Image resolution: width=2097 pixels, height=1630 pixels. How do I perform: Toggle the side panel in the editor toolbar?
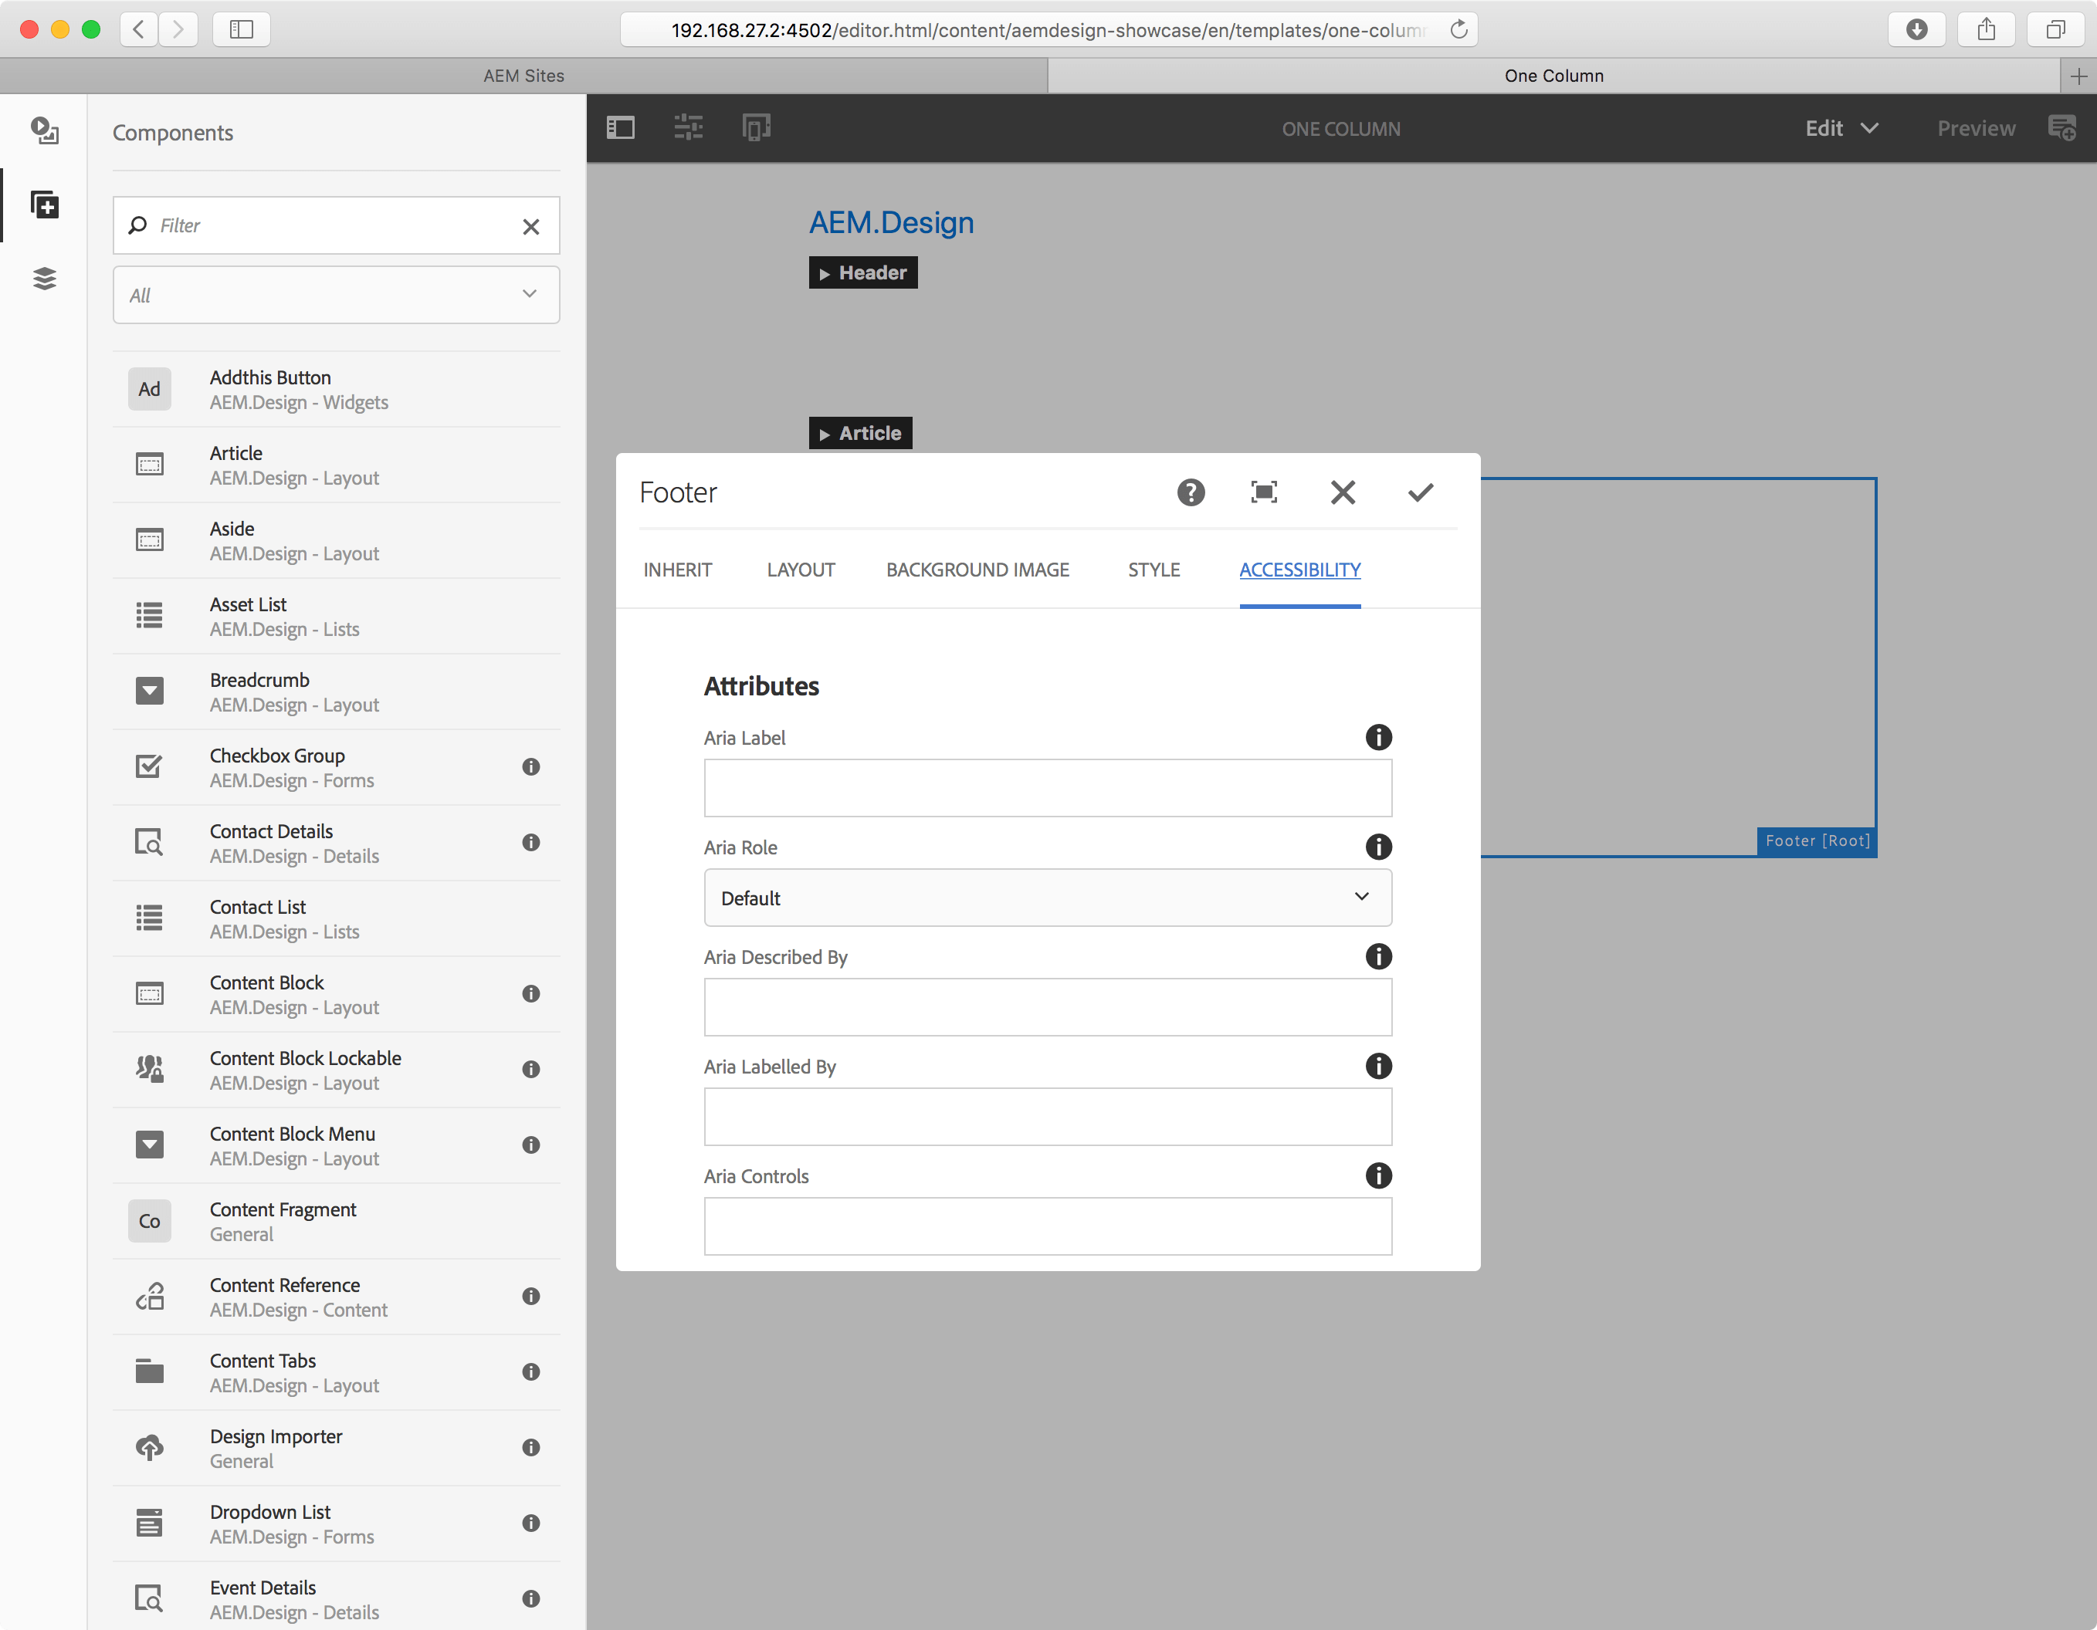(620, 127)
